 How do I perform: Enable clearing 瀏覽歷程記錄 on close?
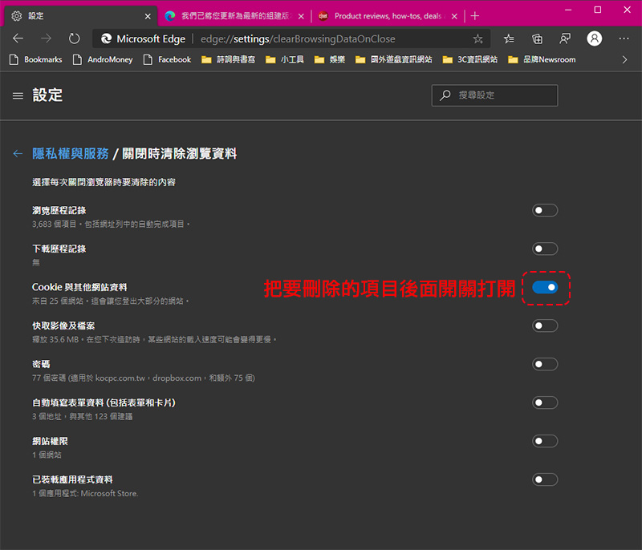[x=545, y=211]
